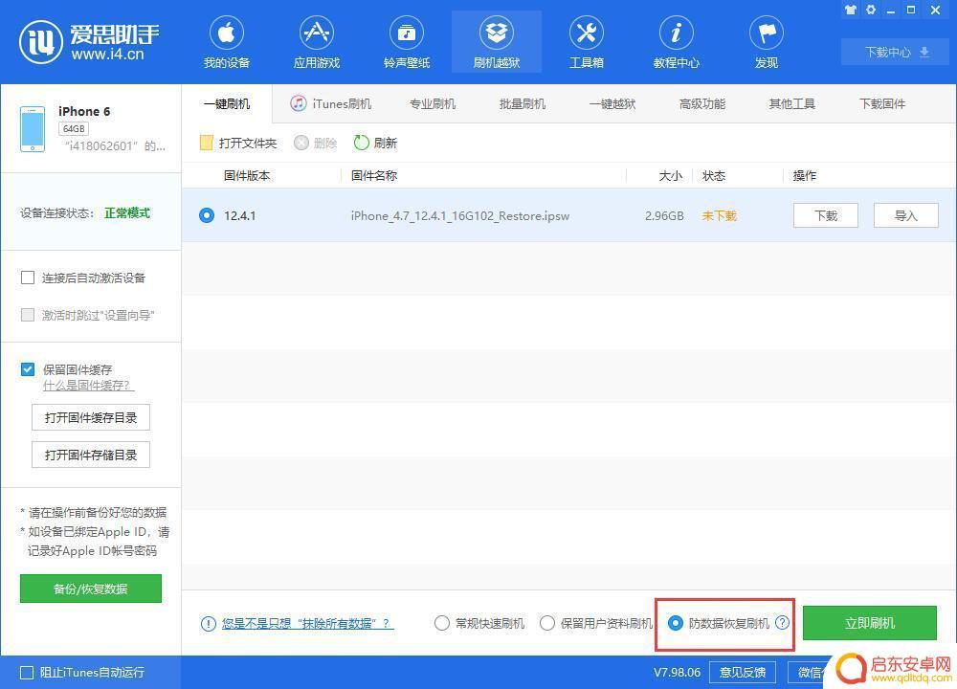Click 2.96GB size value

pos(664,216)
